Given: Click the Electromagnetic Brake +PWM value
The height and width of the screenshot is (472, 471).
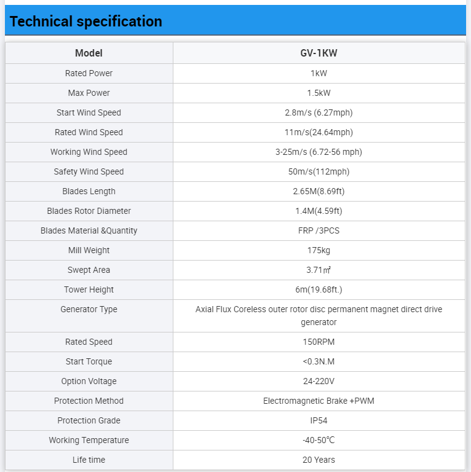Looking at the screenshot, I should click(319, 401).
